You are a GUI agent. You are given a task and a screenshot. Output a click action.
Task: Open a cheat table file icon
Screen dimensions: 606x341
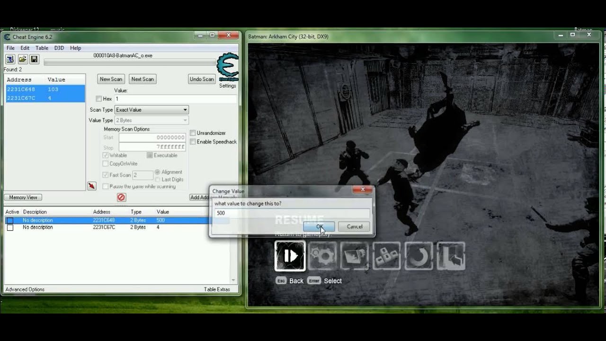(x=22, y=59)
